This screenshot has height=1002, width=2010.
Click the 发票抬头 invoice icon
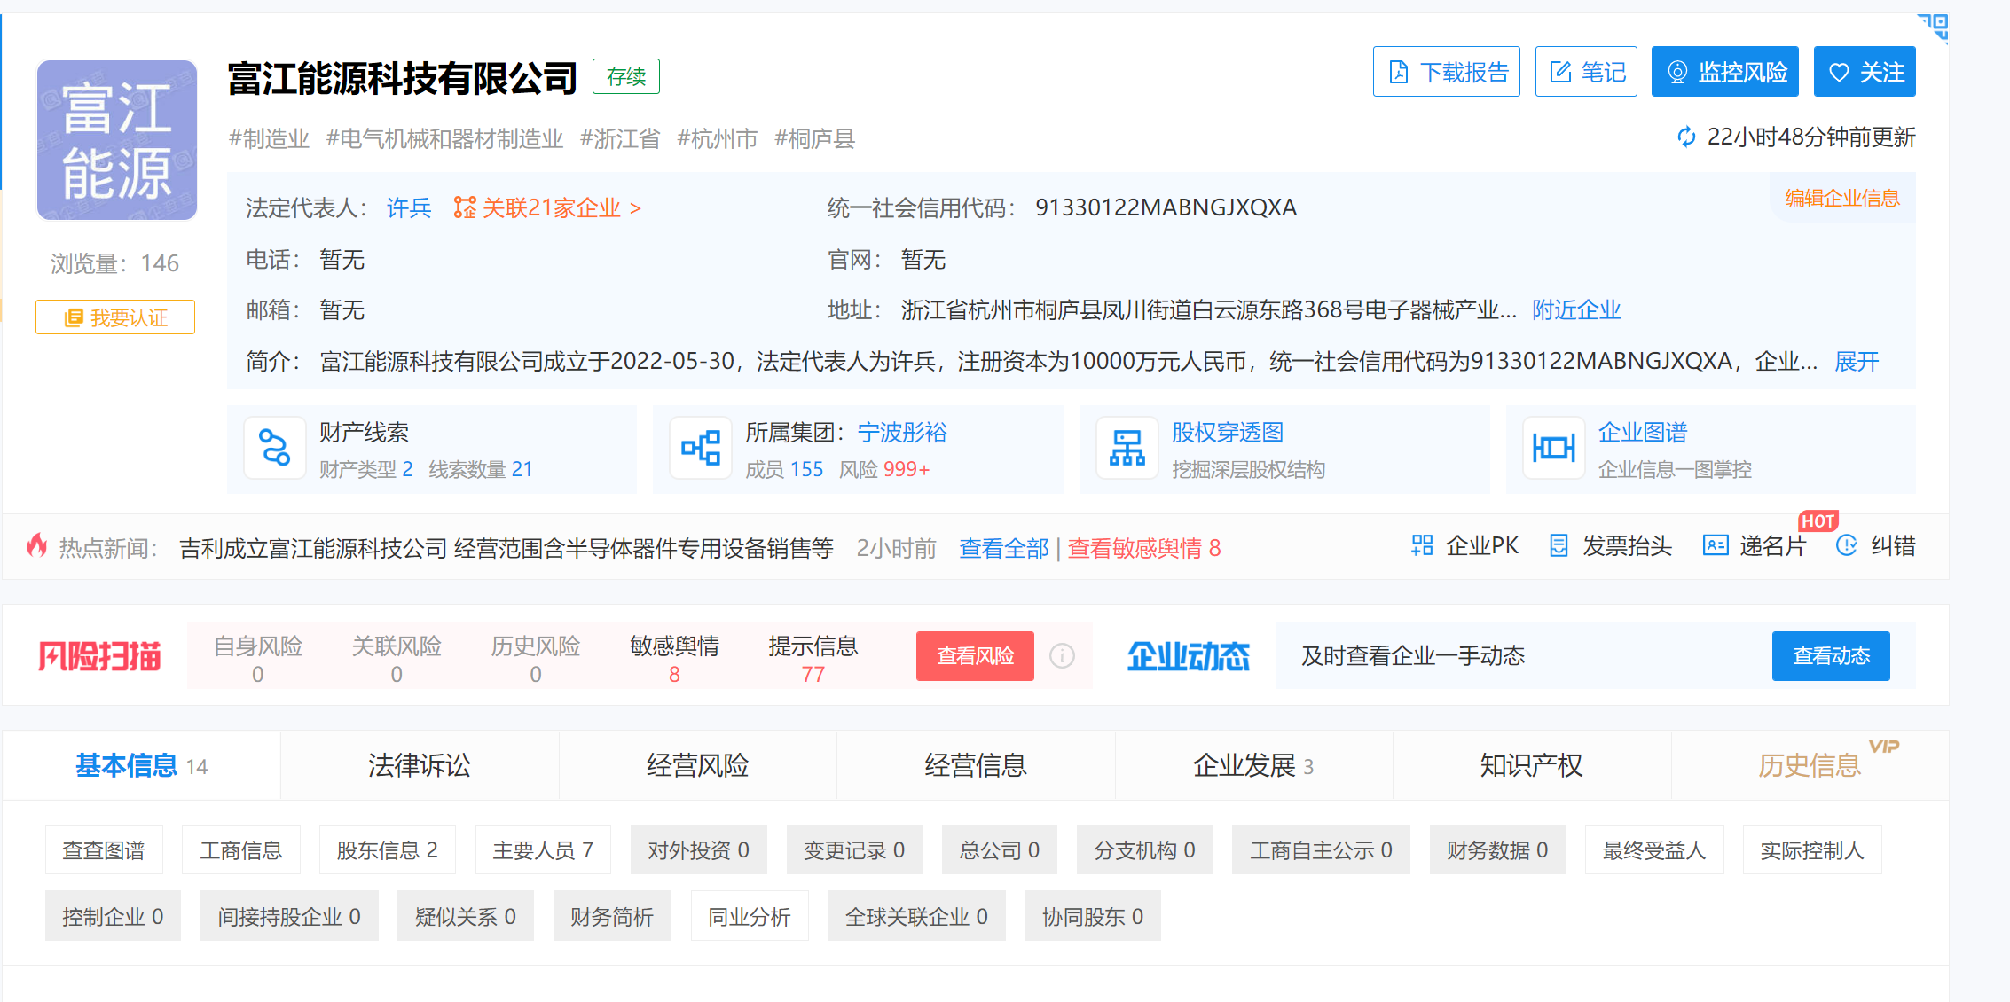pyautogui.click(x=1559, y=545)
